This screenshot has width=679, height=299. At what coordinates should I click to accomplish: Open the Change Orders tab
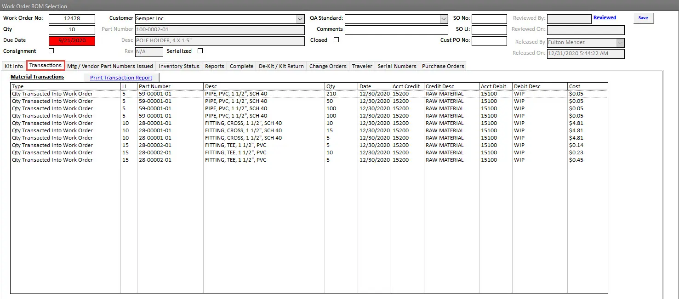pyautogui.click(x=328, y=66)
